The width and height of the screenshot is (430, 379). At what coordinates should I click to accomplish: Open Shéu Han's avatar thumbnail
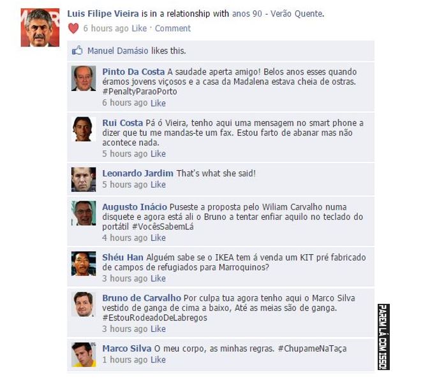(x=84, y=264)
